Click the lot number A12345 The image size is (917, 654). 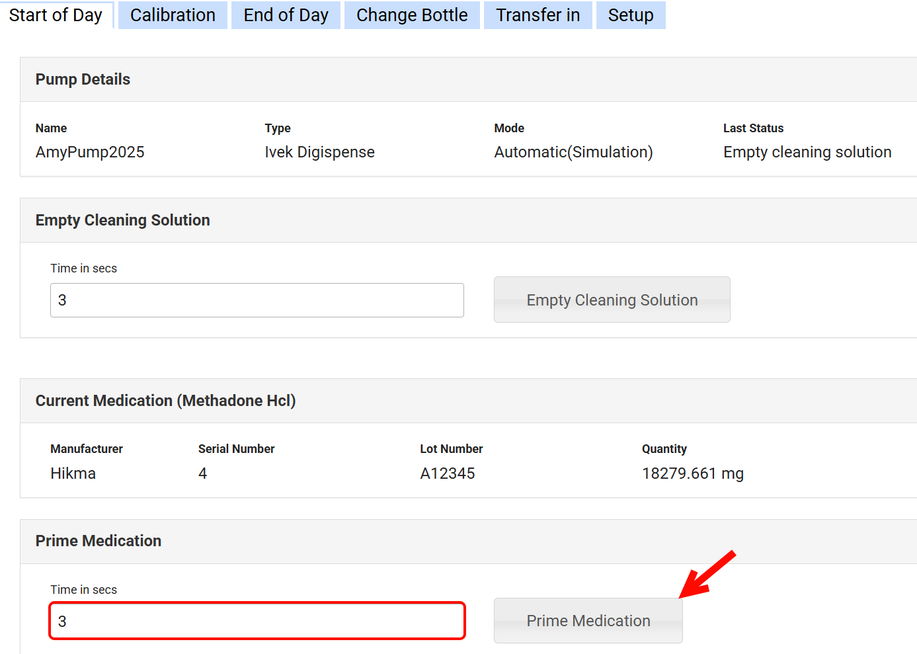point(447,473)
